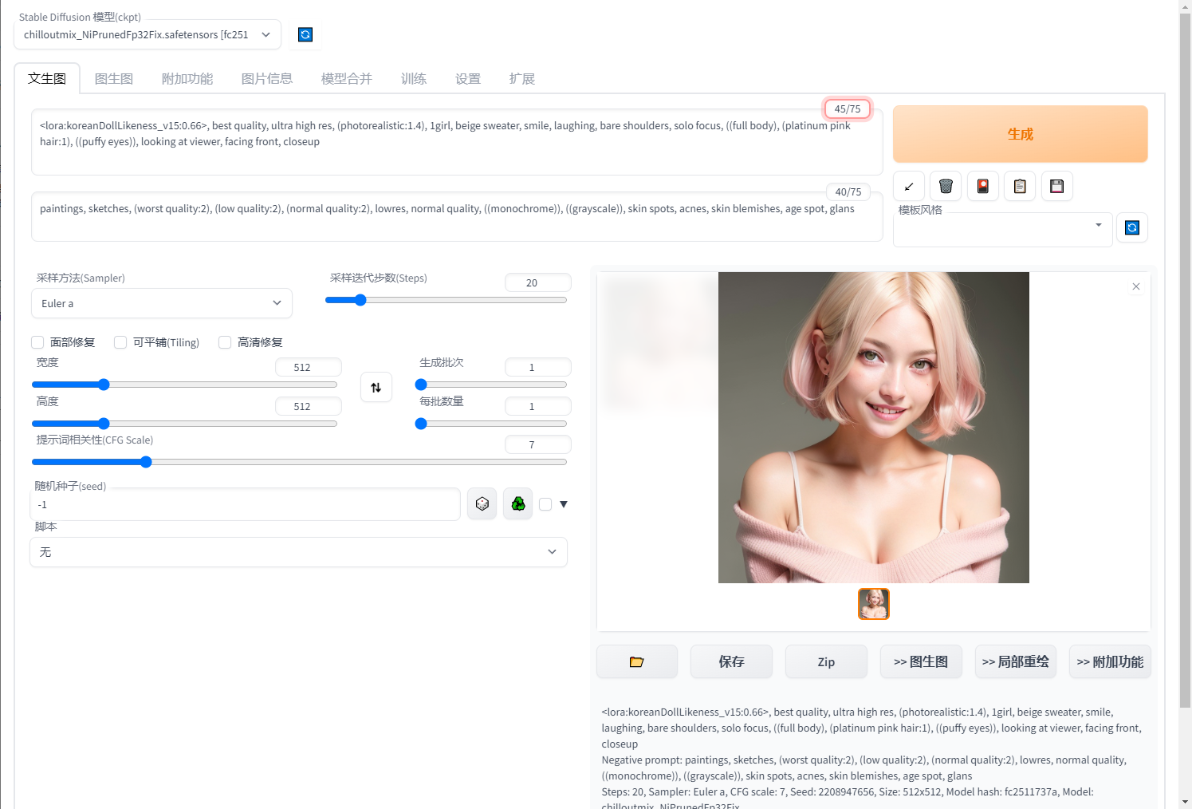Image resolution: width=1192 pixels, height=809 pixels.
Task: Click the clipboard icon to apply styles
Action: click(1020, 186)
